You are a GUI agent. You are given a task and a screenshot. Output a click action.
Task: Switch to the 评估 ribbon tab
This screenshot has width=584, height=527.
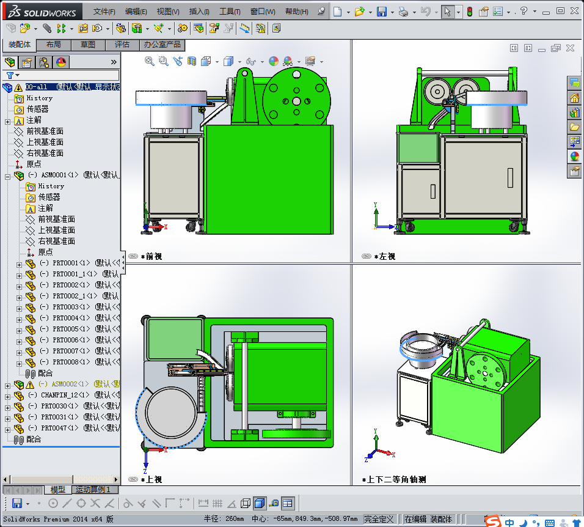click(122, 45)
